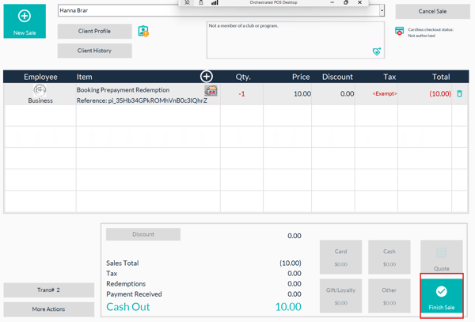This screenshot has width=475, height=322.
Task: Click the membership heart icon
Action: tap(377, 51)
